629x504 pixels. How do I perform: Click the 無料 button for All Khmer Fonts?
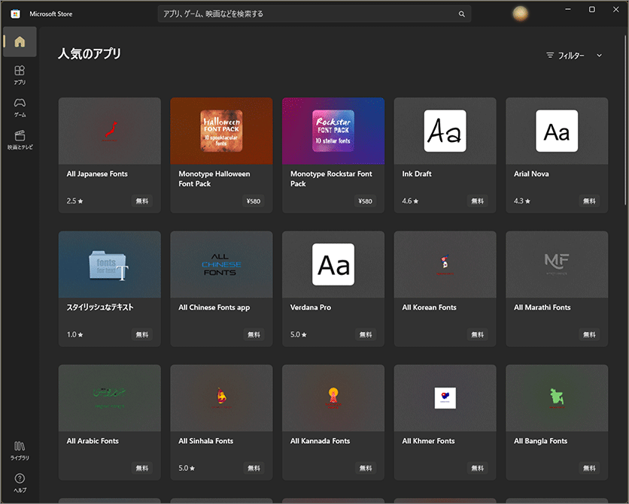(x=477, y=468)
